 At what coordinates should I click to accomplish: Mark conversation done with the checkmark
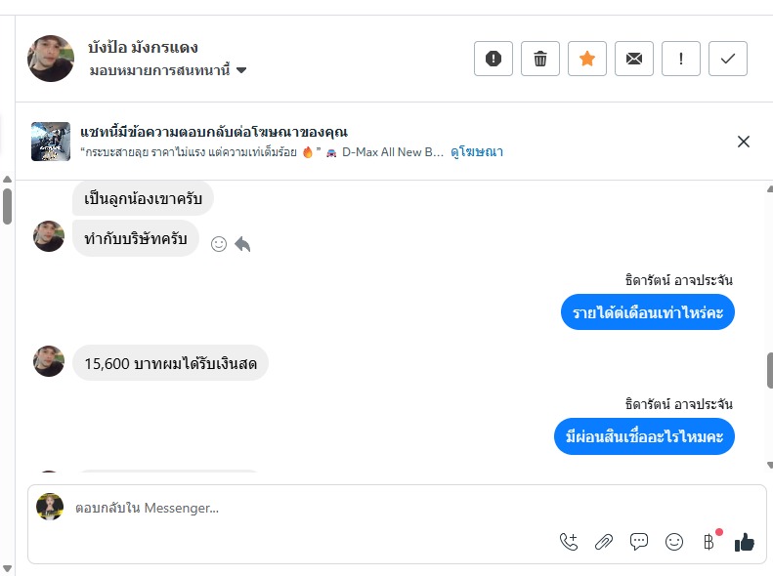click(728, 59)
